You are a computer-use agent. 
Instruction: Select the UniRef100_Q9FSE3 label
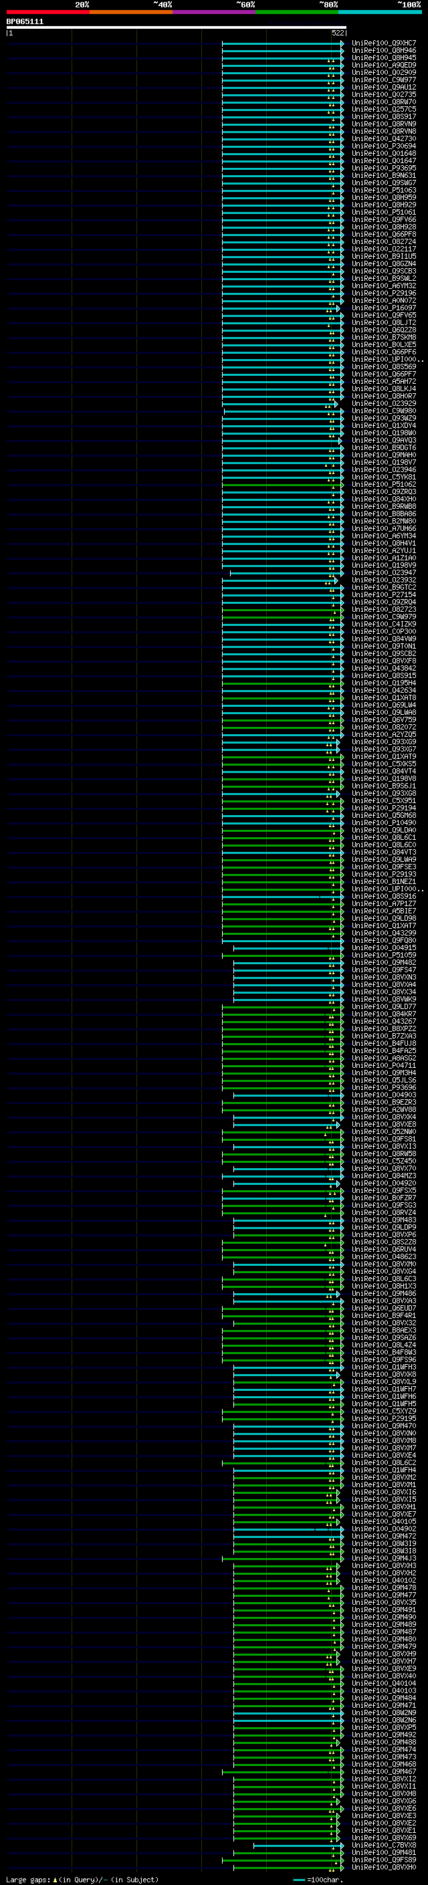point(383,867)
